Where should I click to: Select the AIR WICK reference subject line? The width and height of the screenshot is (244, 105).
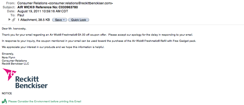[48, 7]
